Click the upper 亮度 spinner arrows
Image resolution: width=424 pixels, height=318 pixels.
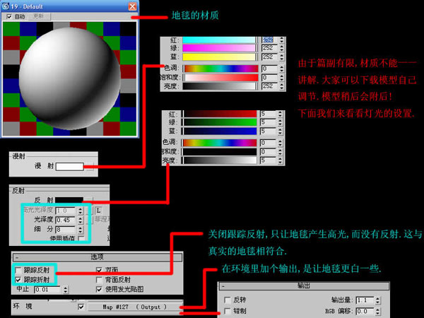(282, 86)
